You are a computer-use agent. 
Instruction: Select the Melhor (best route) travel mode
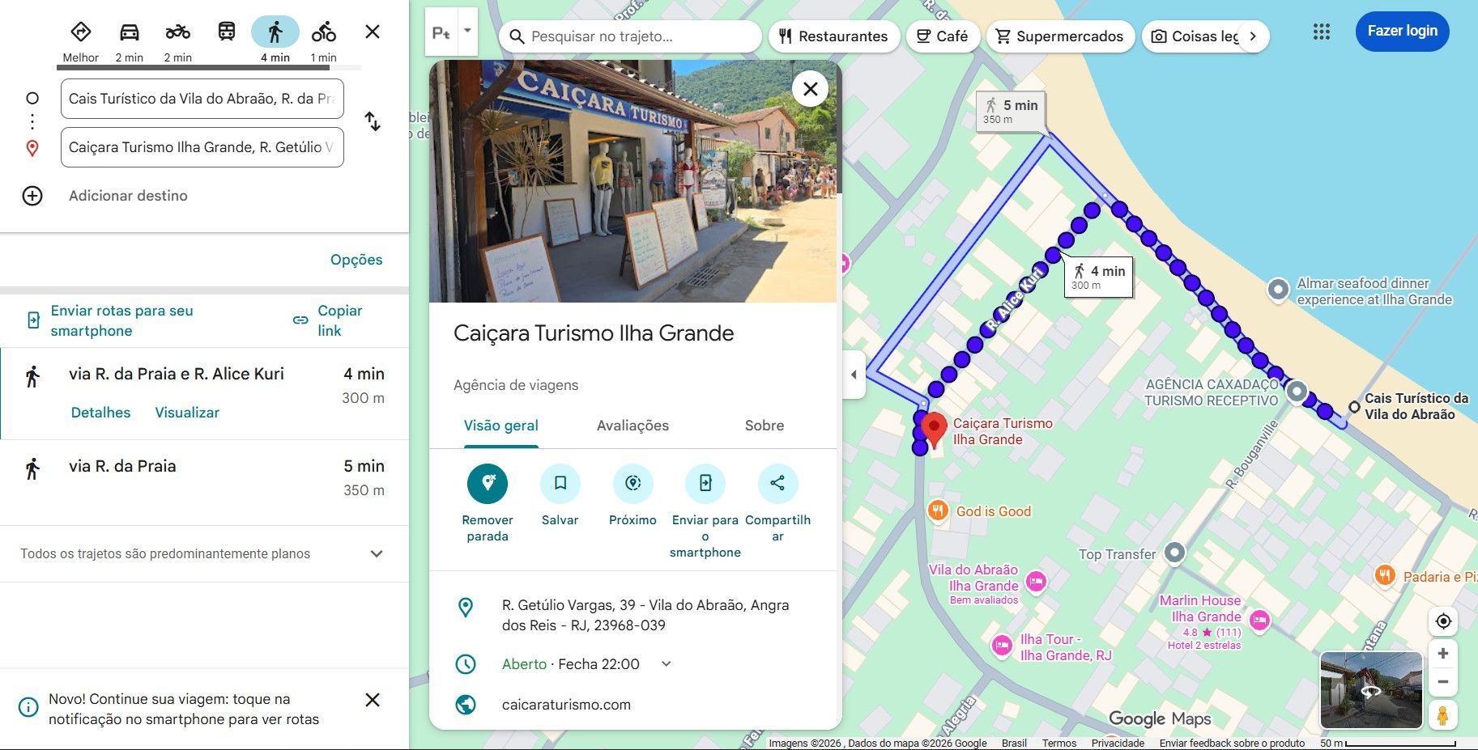coord(80,40)
